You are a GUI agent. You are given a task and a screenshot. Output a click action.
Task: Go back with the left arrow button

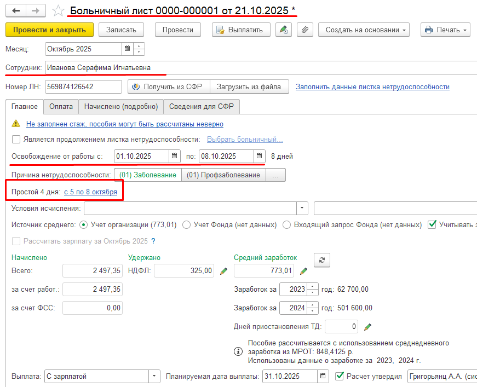pyautogui.click(x=16, y=10)
